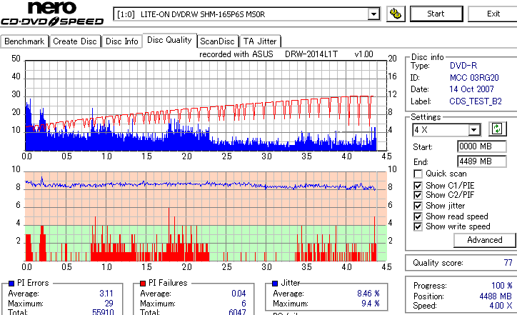The height and width of the screenshot is (315, 517).
Task: Click the Nero CD-DVD Speed logo
Action: pos(52,14)
